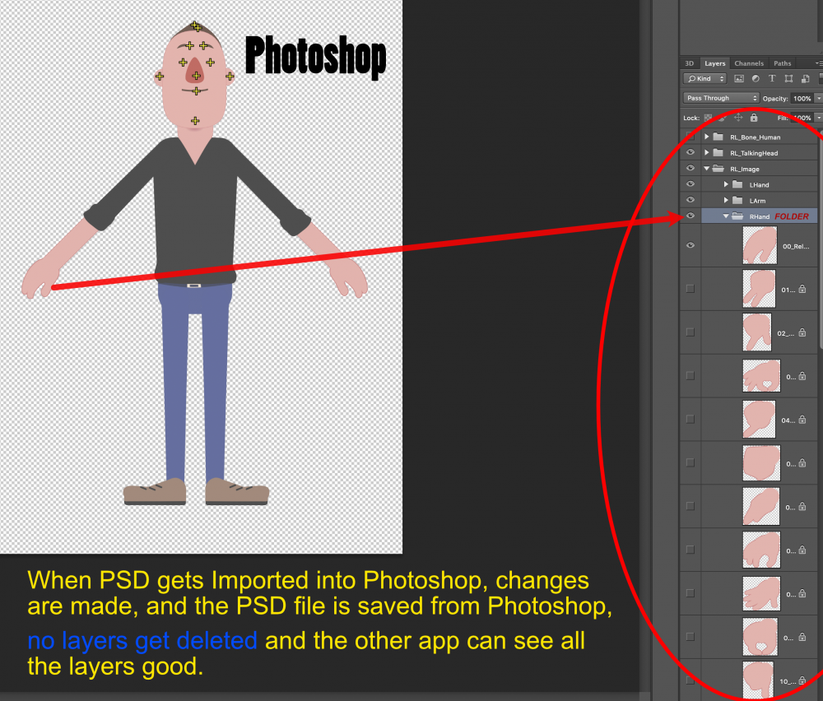This screenshot has height=701, width=823.
Task: Filter layers by pixel image type
Action: tap(739, 79)
